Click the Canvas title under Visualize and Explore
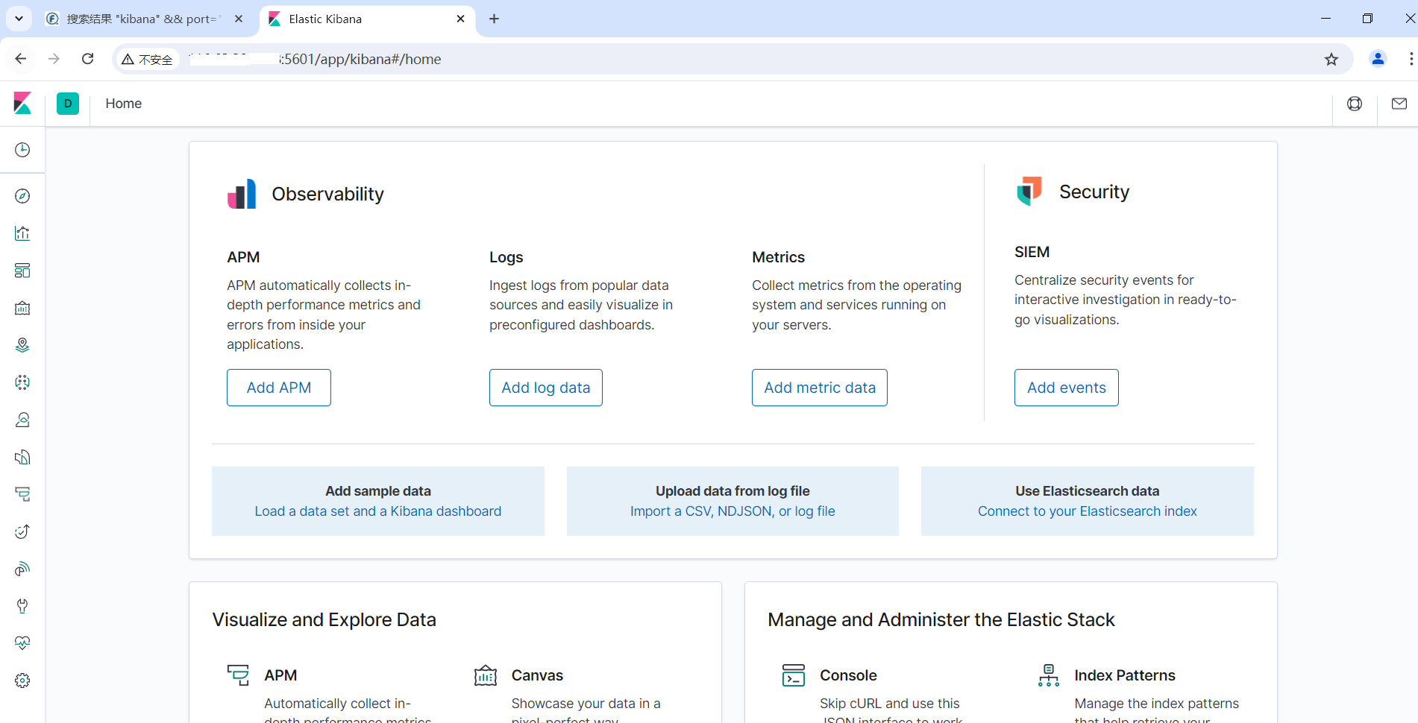The width and height of the screenshot is (1418, 723). click(x=537, y=675)
